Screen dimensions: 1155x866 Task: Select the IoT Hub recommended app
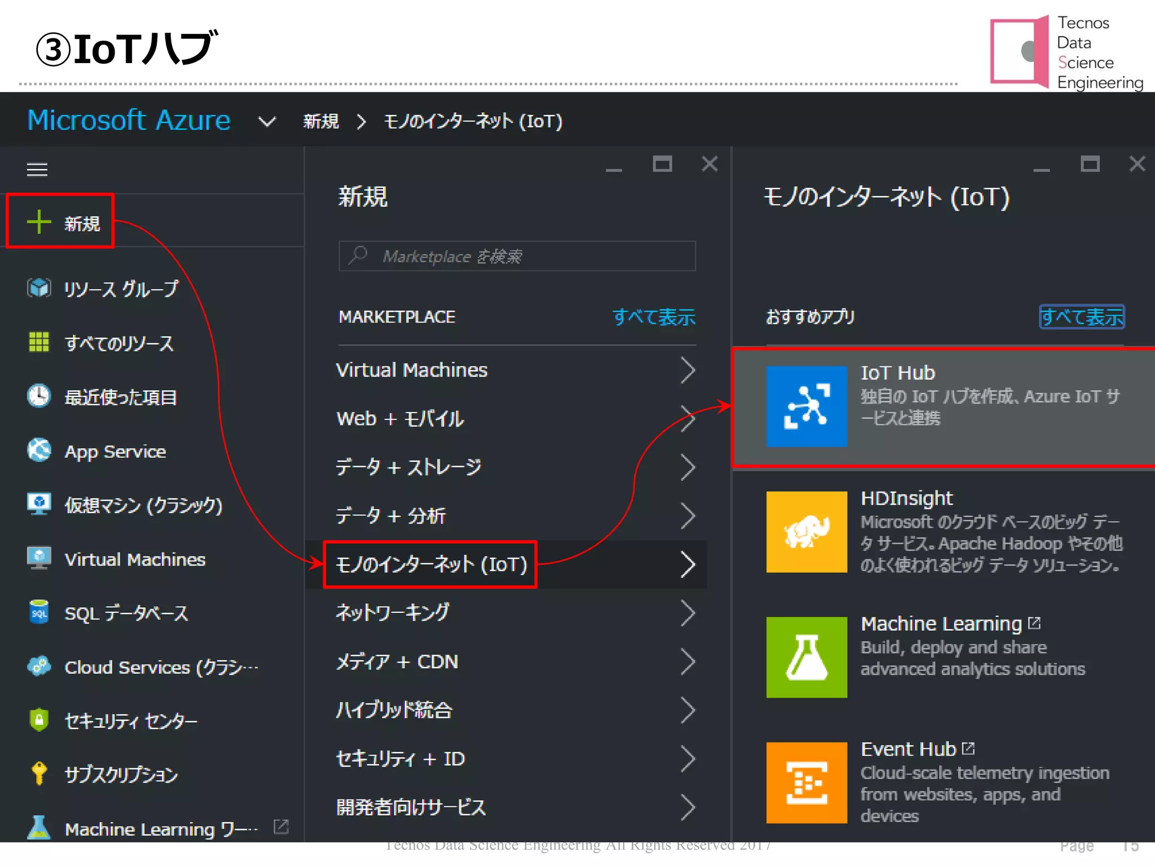click(944, 407)
